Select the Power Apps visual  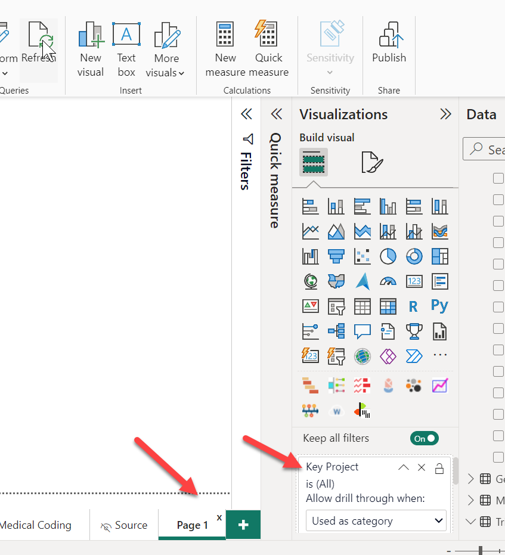pyautogui.click(x=388, y=356)
